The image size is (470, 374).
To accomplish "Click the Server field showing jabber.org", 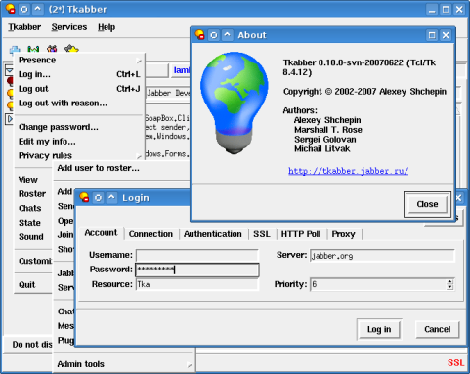I will [x=382, y=256].
